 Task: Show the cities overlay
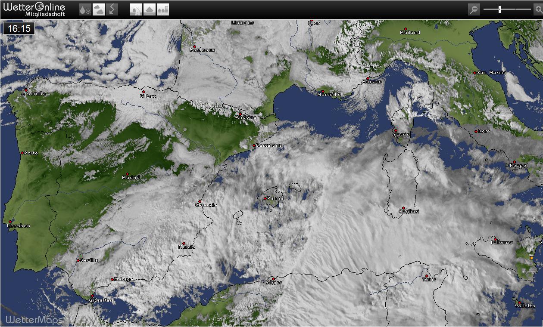click(163, 9)
